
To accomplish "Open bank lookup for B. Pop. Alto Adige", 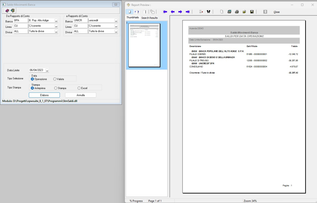I will 56,21.
